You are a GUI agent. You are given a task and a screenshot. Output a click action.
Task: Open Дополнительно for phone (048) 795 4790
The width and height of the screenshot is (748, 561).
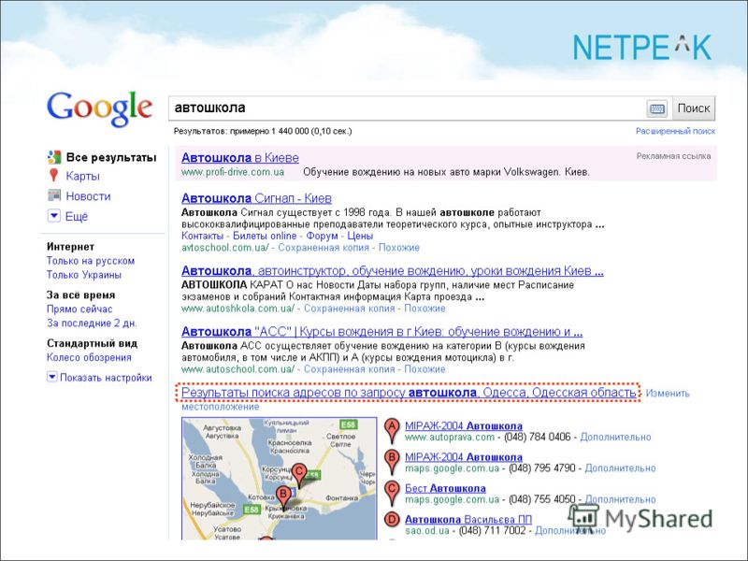click(620, 468)
